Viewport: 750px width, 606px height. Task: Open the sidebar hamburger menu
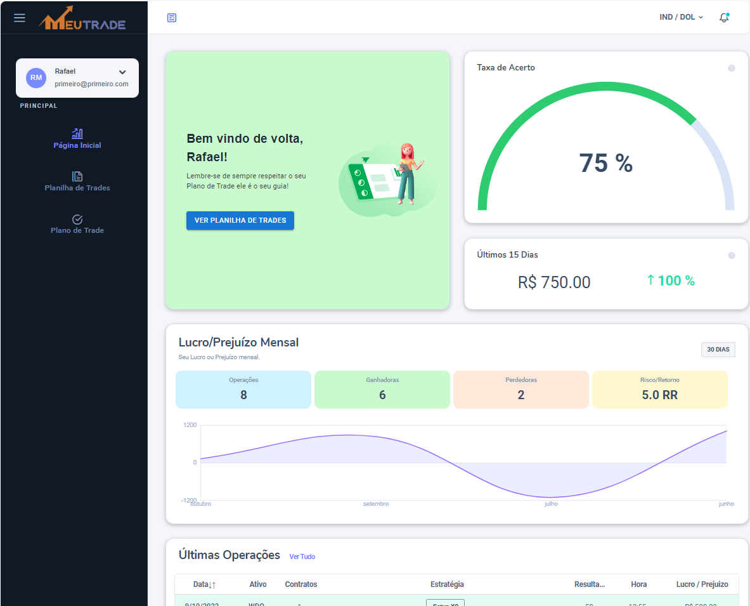point(19,17)
